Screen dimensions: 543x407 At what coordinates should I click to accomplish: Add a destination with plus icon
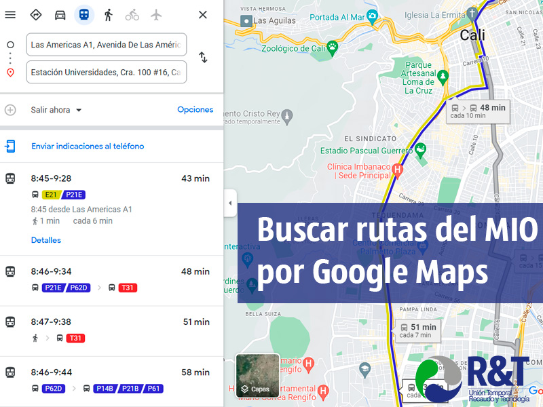(10, 110)
